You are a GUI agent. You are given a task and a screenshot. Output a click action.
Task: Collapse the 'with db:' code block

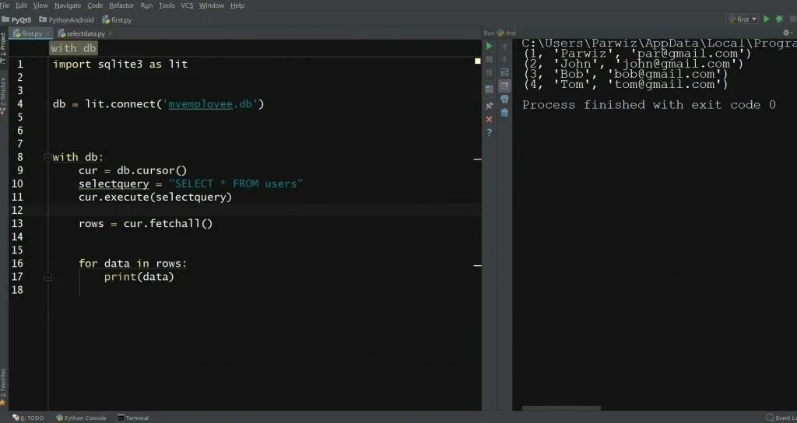click(x=47, y=157)
